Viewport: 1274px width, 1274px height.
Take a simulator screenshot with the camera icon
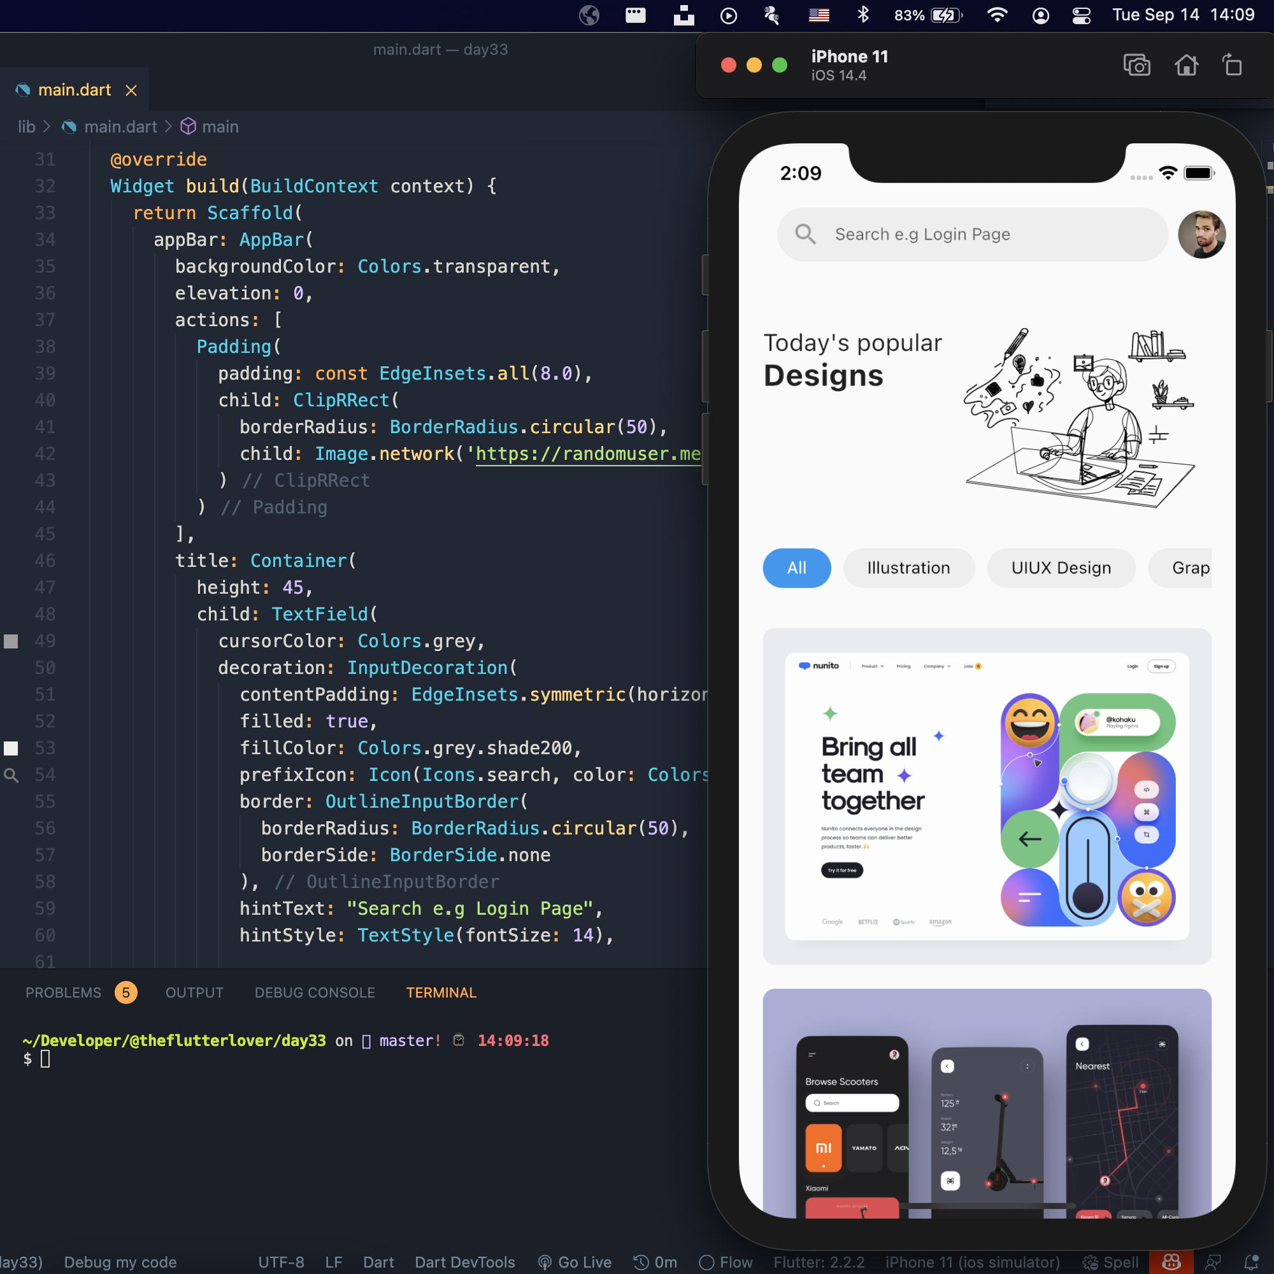[x=1136, y=65]
